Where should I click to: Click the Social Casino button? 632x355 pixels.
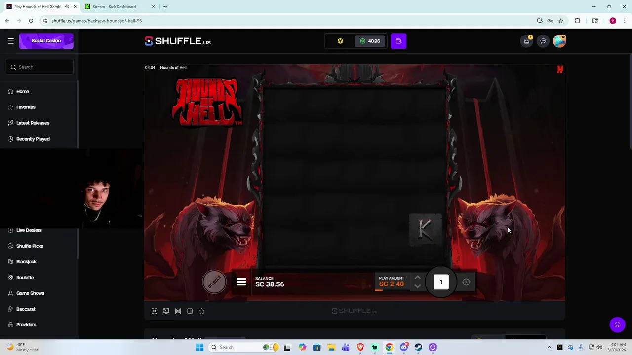click(x=46, y=41)
